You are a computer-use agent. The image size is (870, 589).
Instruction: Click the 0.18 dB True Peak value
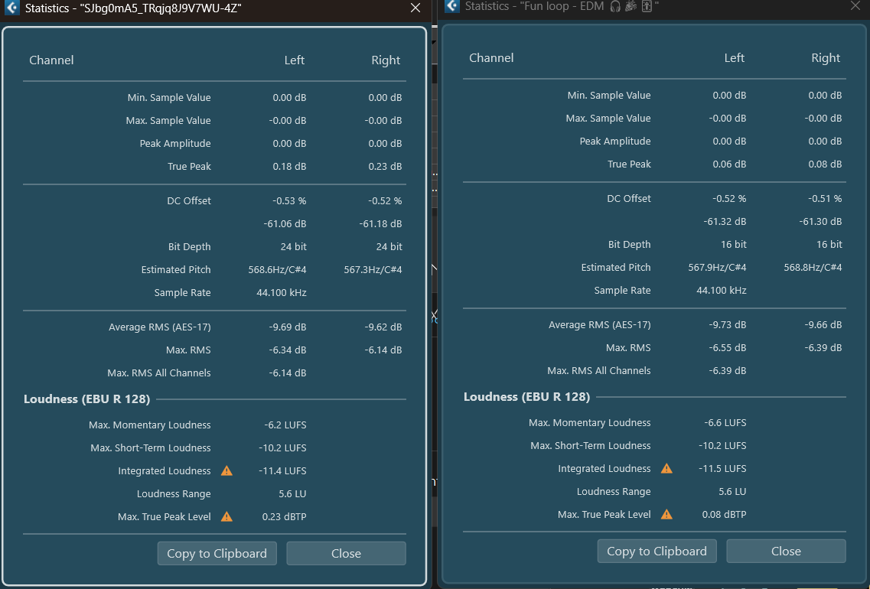pyautogui.click(x=289, y=167)
